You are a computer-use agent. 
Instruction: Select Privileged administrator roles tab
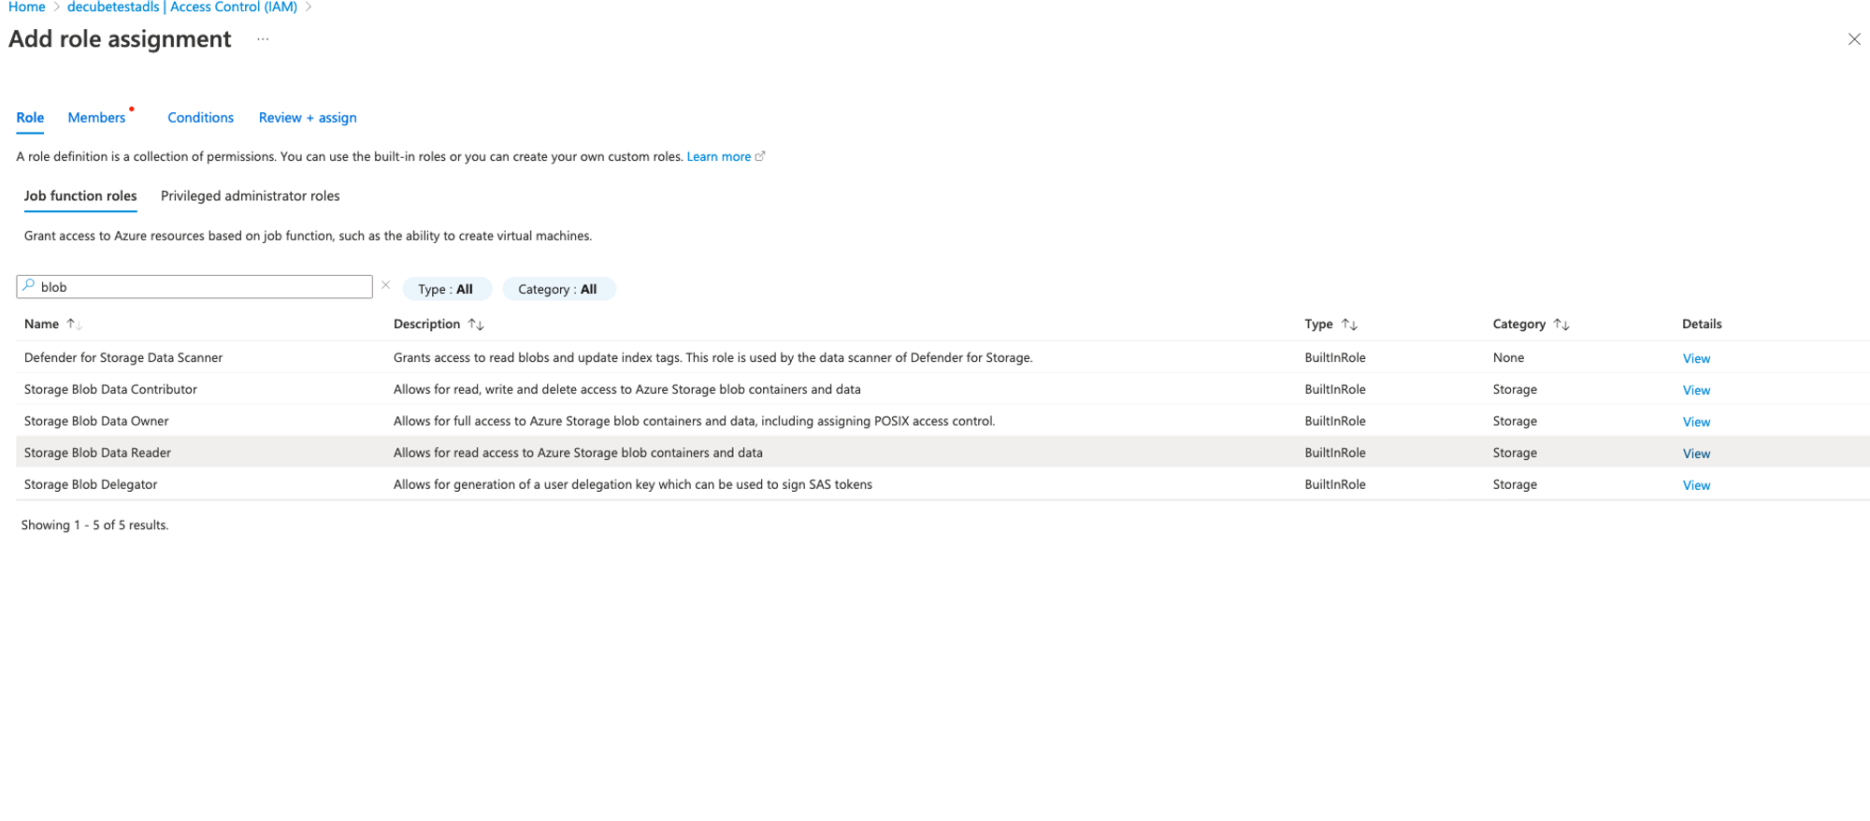250,196
